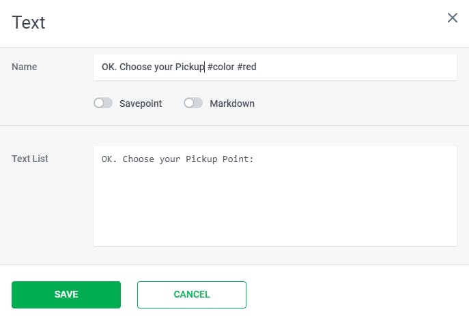This screenshot has height=318, width=469.
Task: Click the word OK. in the Name field
Action: [x=109, y=67]
